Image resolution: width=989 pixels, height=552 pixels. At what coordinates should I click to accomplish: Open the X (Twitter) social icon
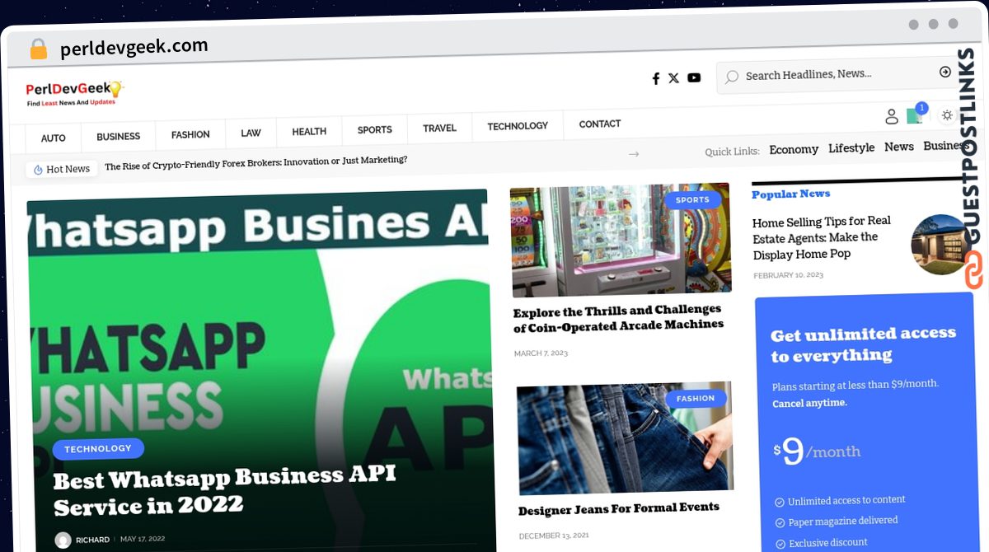673,77
